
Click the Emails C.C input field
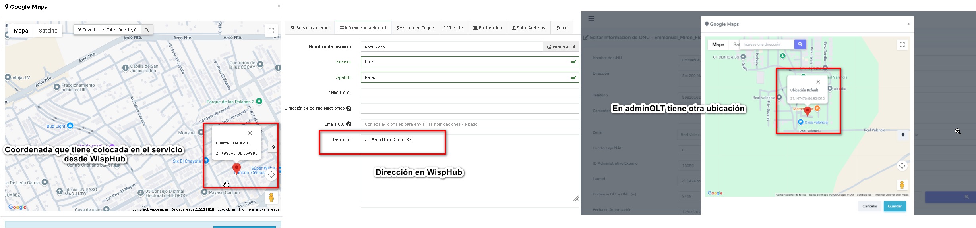coord(470,124)
